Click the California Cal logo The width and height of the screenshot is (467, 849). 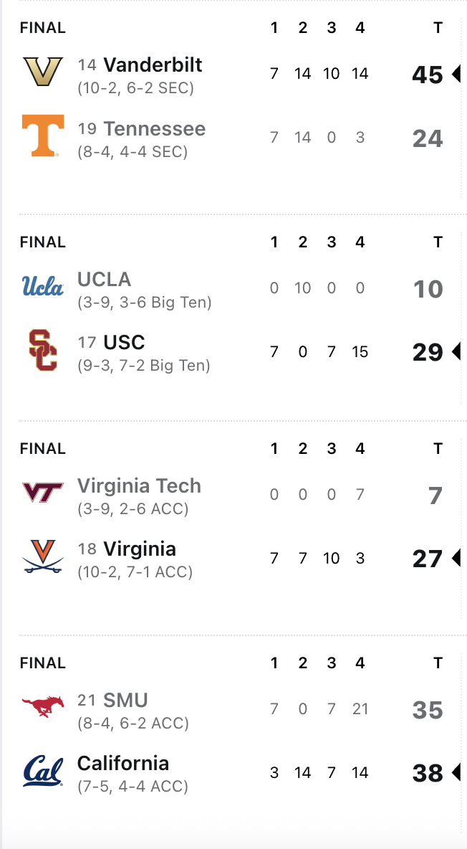tap(43, 772)
